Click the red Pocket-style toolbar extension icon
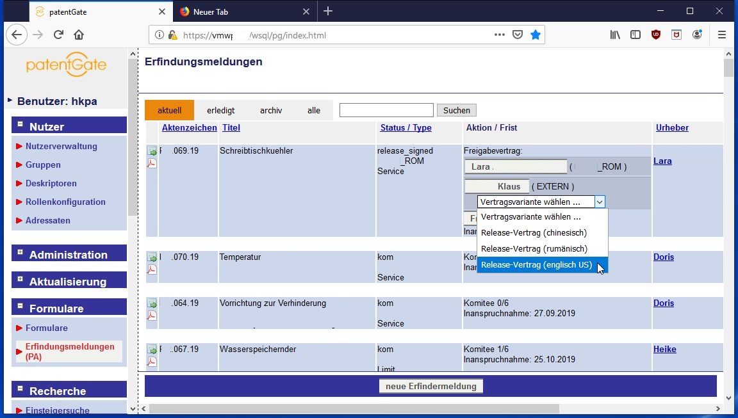 click(x=676, y=35)
